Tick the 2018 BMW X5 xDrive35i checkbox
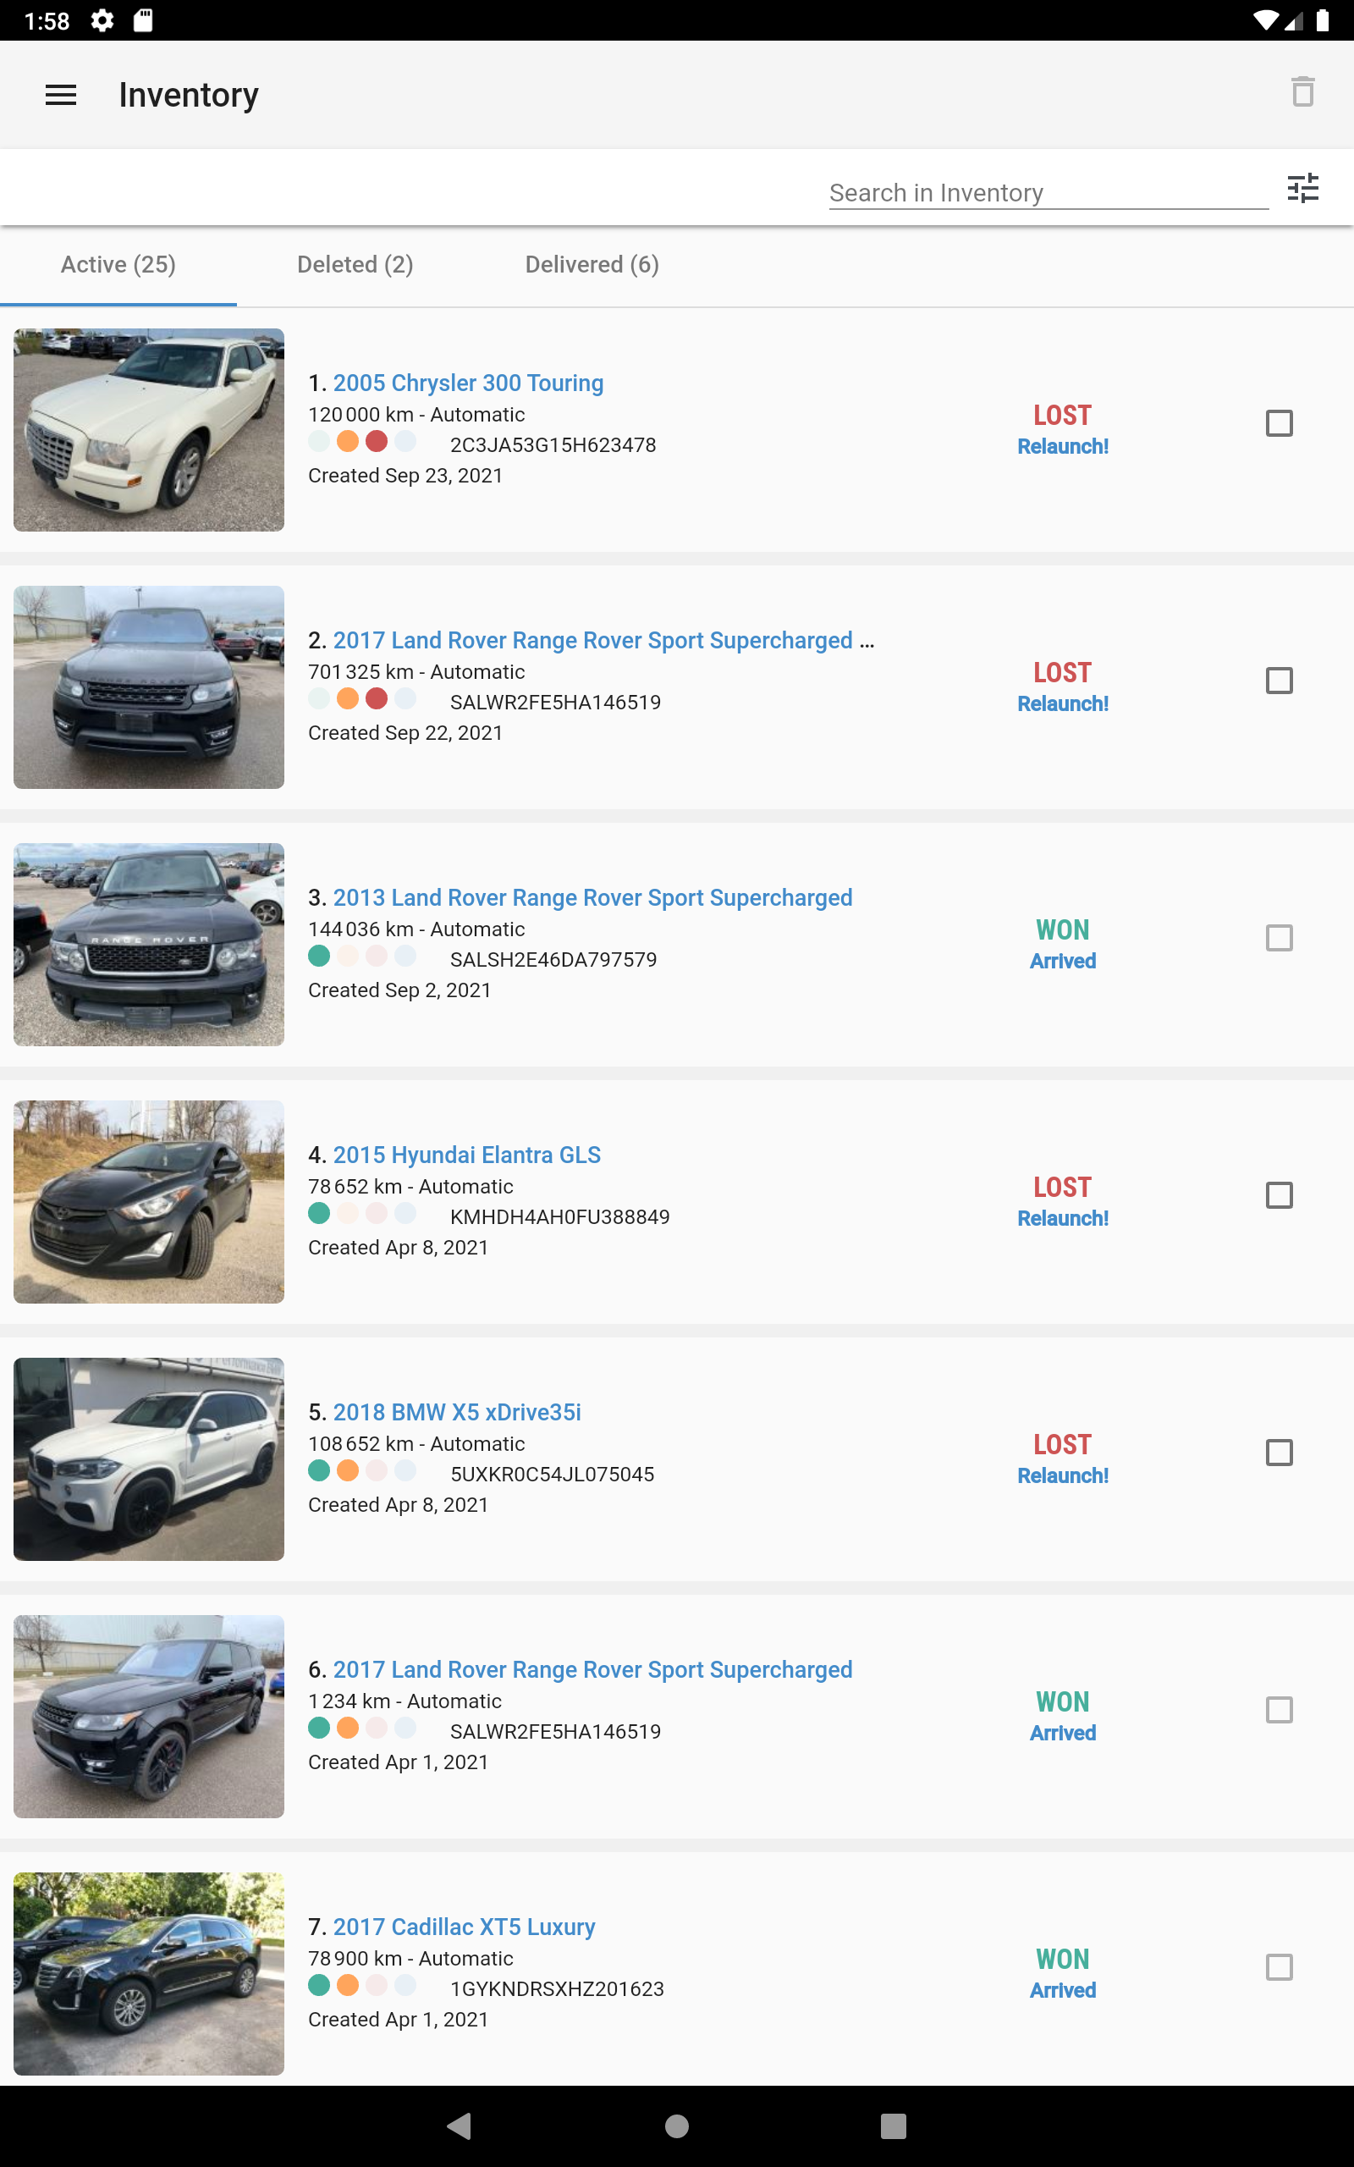Screen dimensions: 1354x2167 (1279, 1453)
